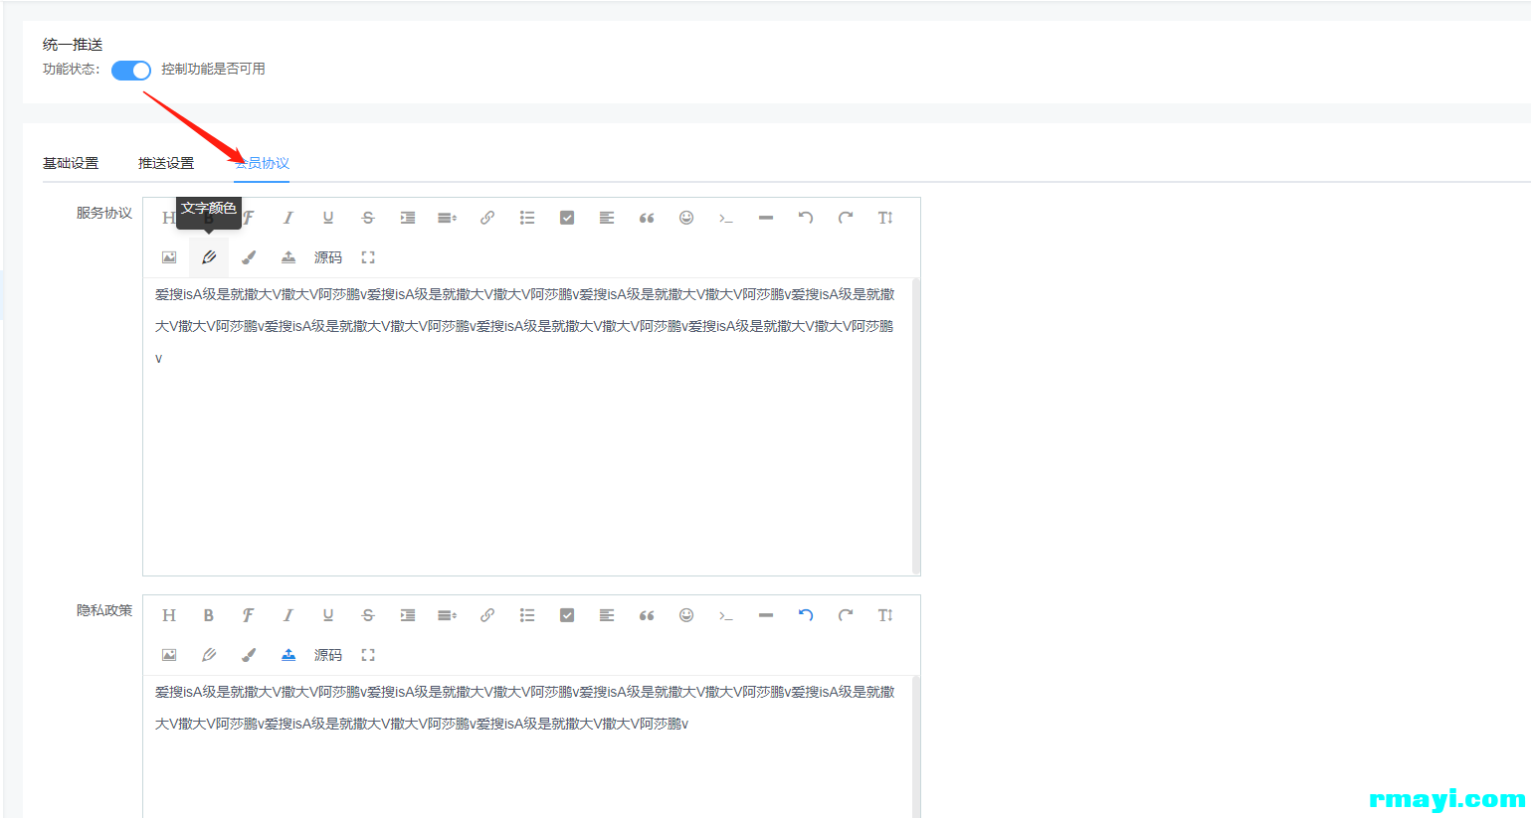Open background color brush in 隐私政策 editor

click(x=249, y=655)
